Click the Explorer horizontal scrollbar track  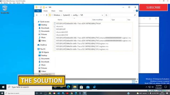(x=101, y=79)
